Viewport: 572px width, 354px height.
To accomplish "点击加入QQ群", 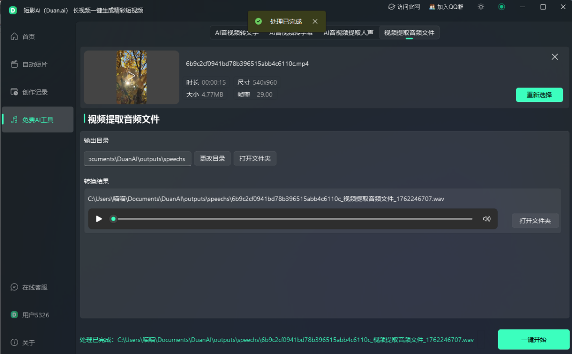I will [x=446, y=7].
